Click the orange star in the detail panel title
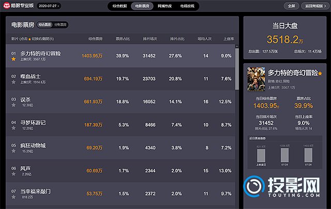Screen dimensions: 331x209 click(x=320, y=74)
